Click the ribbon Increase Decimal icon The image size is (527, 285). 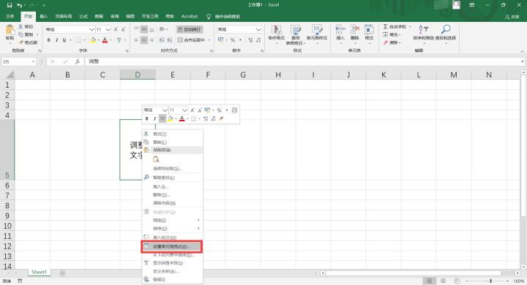pos(250,40)
